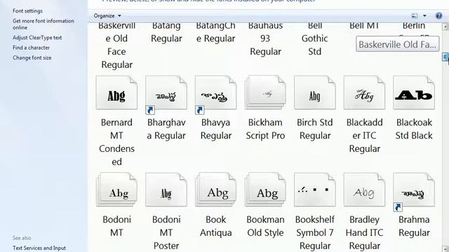Open the Organize dropdown menu
449x252 pixels.
click(x=107, y=15)
